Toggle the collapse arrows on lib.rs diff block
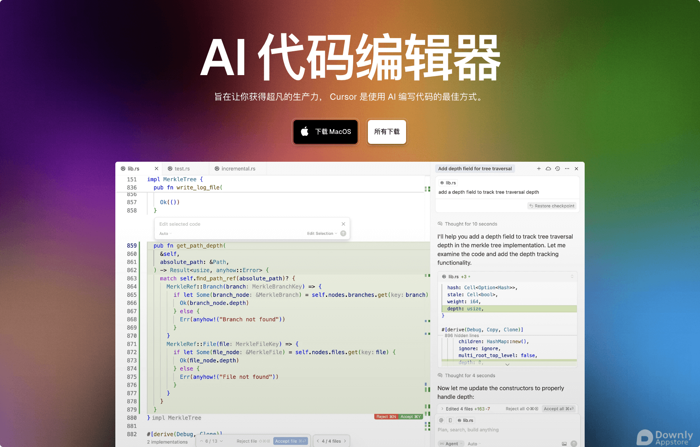Screen dimensions: 700x447 (x=572, y=277)
